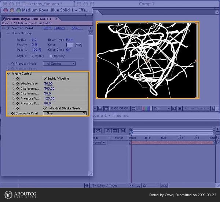Click the region of interest icon
220x202 pixels.
point(174,108)
